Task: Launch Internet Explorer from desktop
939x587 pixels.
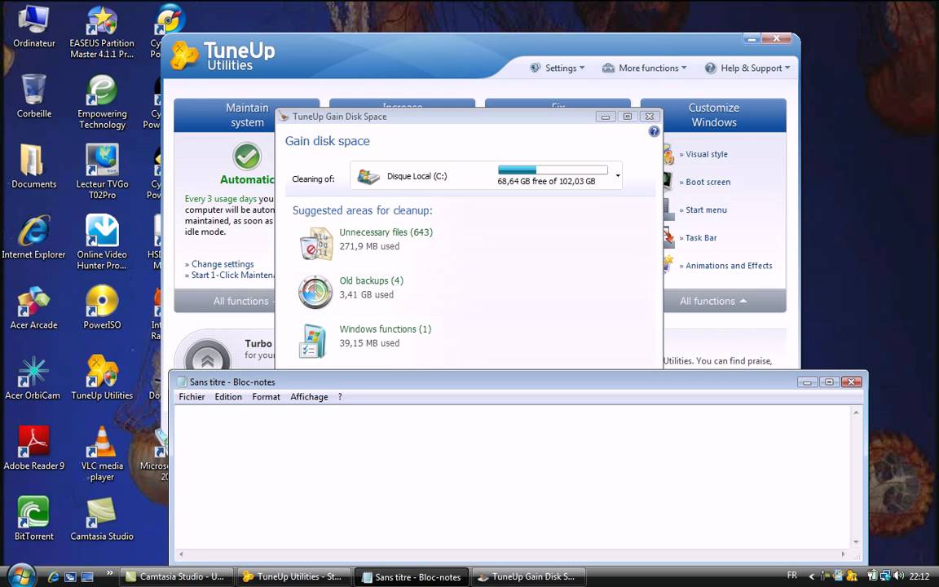Action: pos(33,237)
